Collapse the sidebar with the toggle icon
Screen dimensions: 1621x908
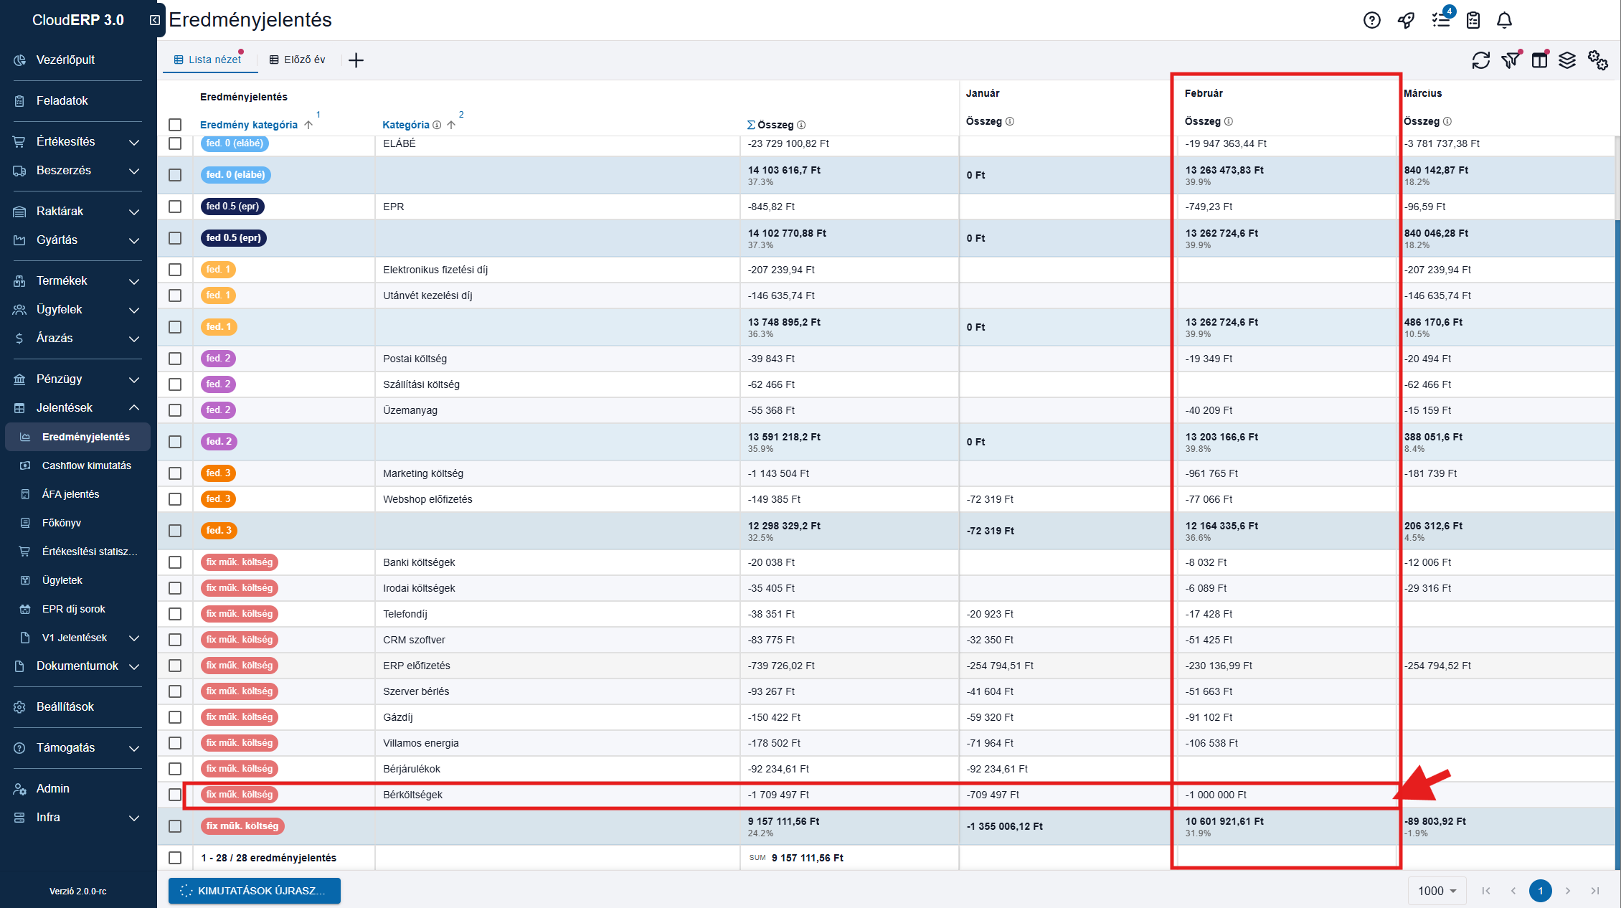pyautogui.click(x=154, y=20)
